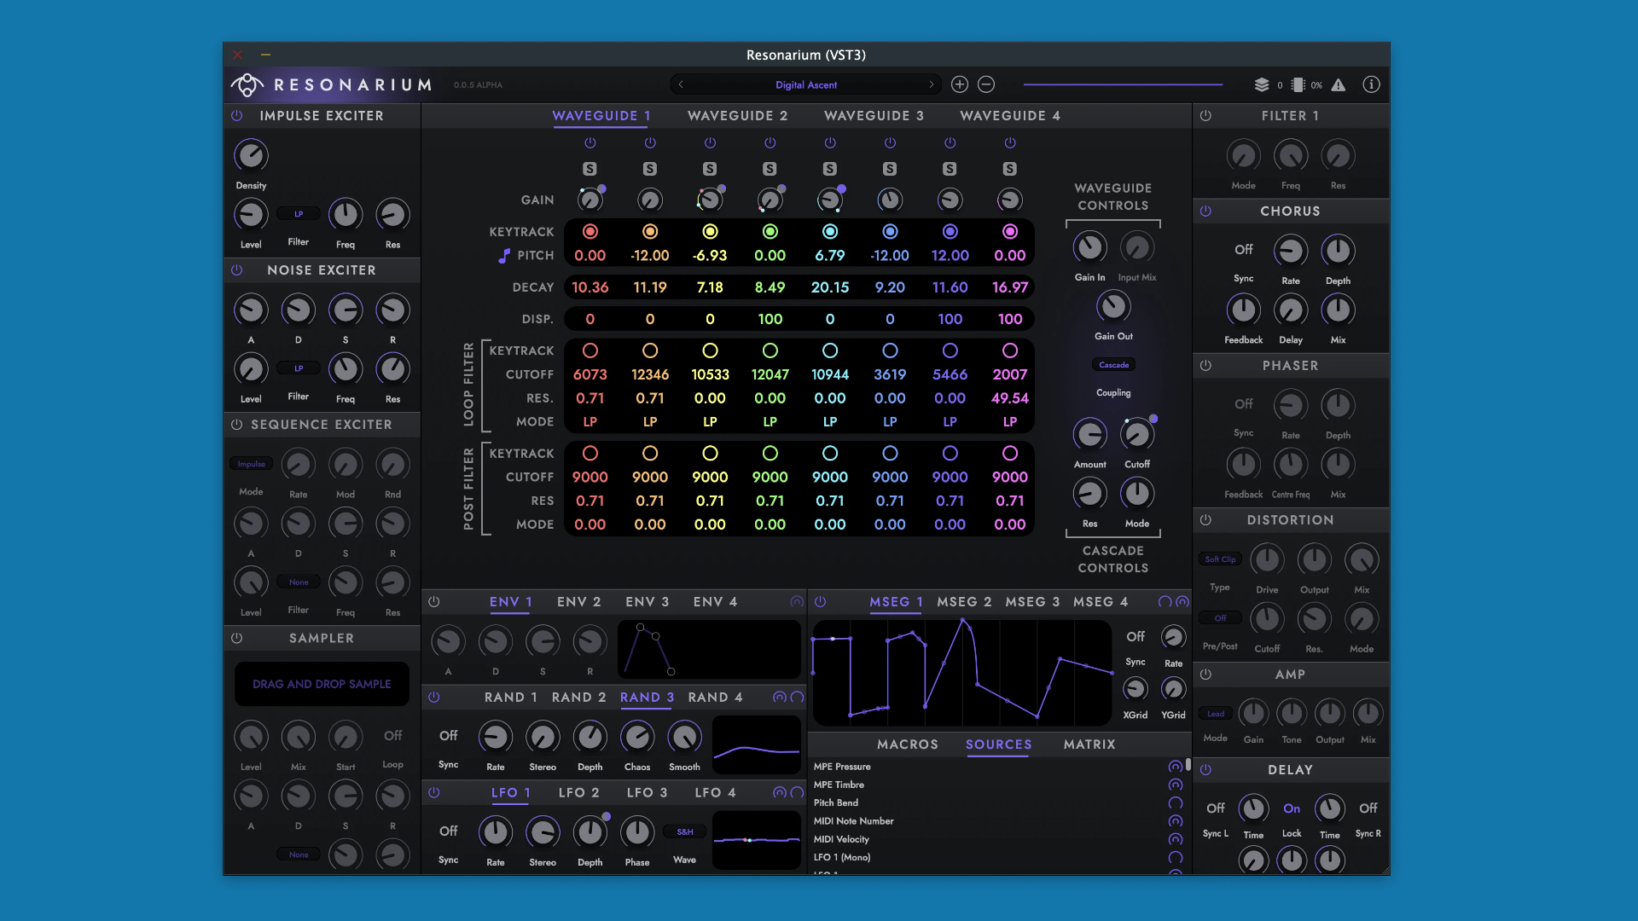Click the layers stack icon in the header

click(x=1262, y=84)
